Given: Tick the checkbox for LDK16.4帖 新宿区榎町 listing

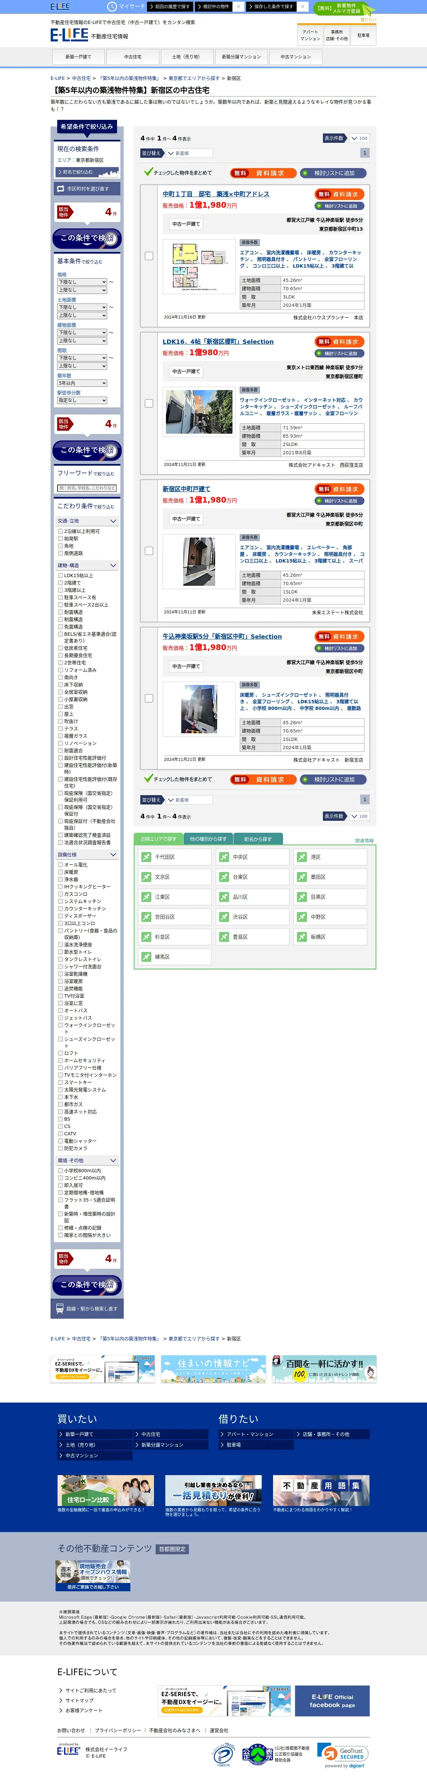Looking at the screenshot, I should point(149,403).
